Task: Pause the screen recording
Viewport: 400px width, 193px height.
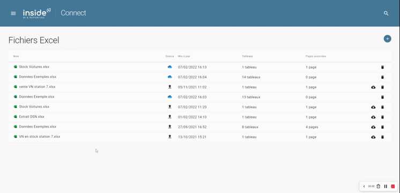Action: pyautogui.click(x=386, y=187)
